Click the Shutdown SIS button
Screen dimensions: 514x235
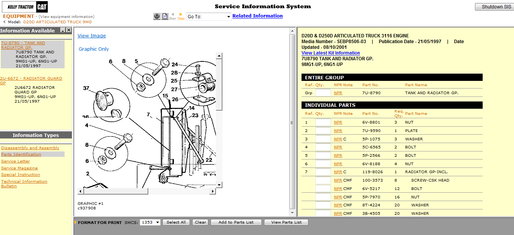tap(494, 6)
